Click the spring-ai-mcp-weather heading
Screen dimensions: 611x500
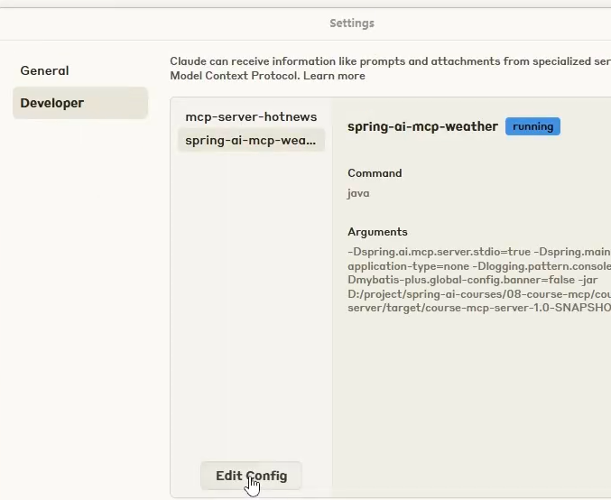pyautogui.click(x=422, y=126)
